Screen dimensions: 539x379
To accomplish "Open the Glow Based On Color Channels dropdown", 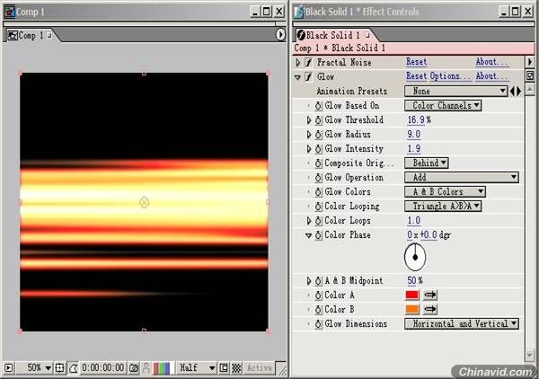I will [443, 105].
